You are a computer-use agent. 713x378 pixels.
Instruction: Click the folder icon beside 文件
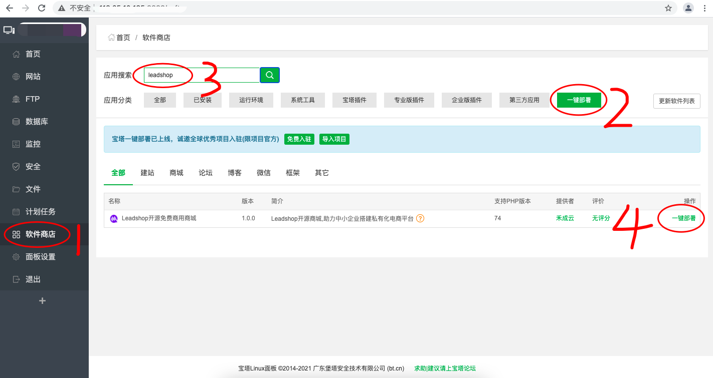tap(16, 189)
